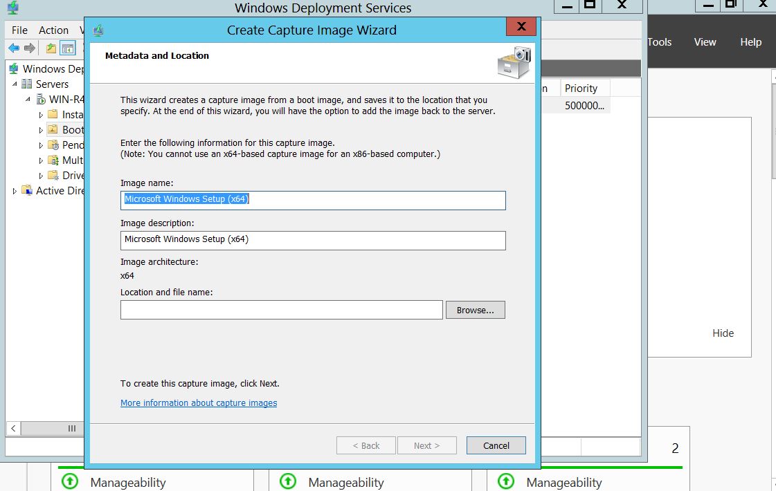Click the Back arrow in the toolbar
This screenshot has height=491, width=776.
(13, 48)
